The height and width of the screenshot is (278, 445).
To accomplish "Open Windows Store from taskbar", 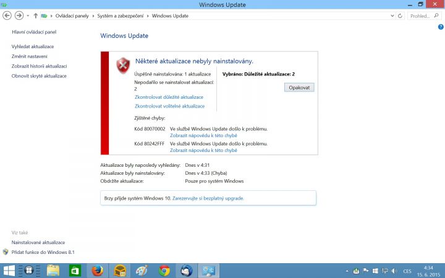I will tap(75, 271).
